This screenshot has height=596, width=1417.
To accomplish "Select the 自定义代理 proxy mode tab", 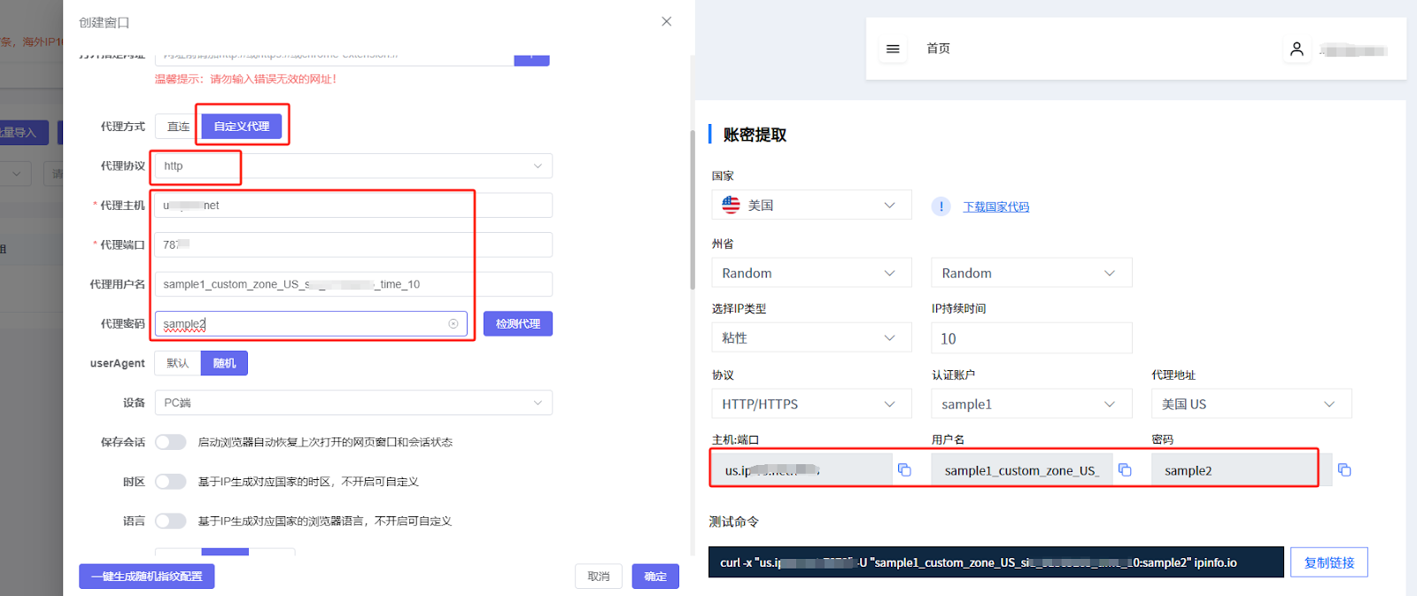I will click(x=241, y=127).
